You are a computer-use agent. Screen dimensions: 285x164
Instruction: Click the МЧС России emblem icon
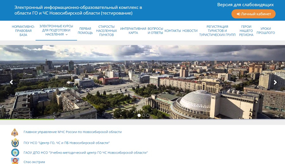click(x=15, y=132)
